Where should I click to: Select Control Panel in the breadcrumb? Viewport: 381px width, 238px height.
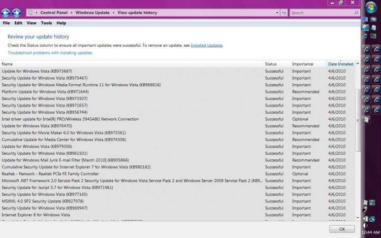click(54, 13)
